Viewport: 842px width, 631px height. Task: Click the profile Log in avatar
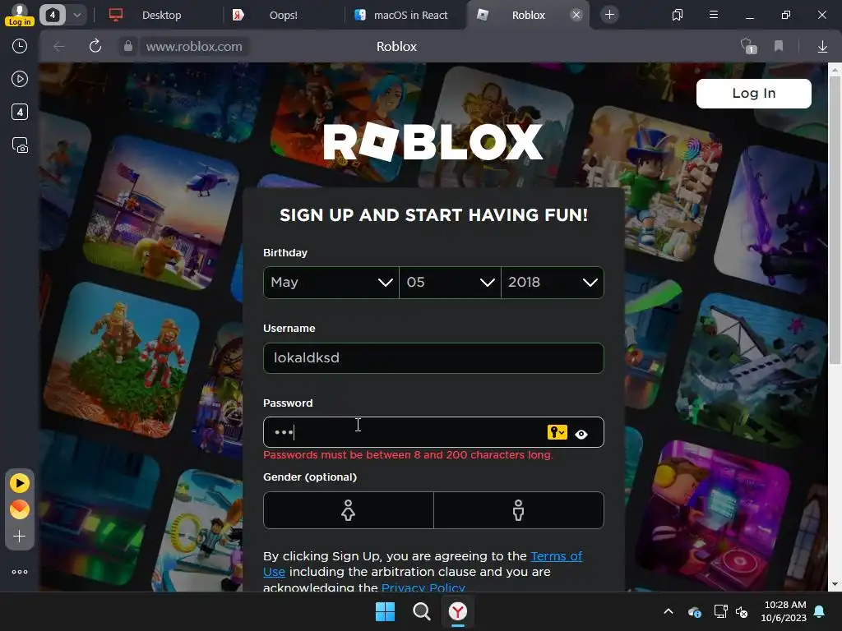20,15
